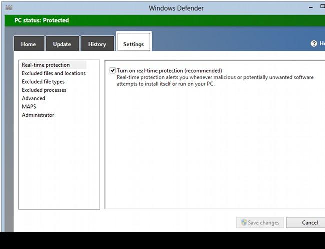This screenshot has width=325, height=249.
Task: Choose Excluded file types option
Action: point(43,82)
